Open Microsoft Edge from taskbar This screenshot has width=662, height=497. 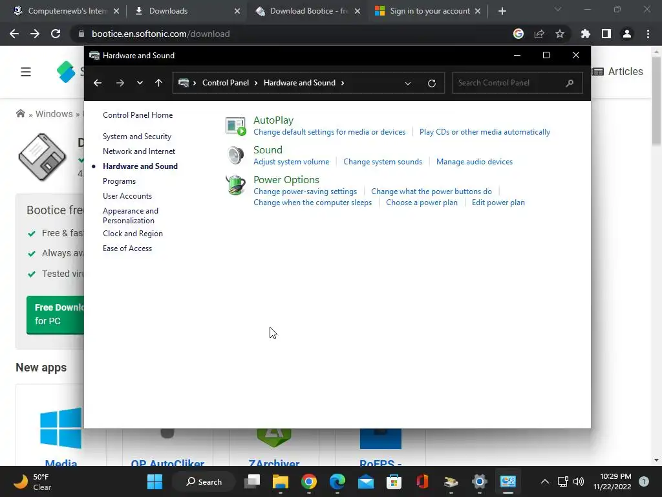pos(337,481)
